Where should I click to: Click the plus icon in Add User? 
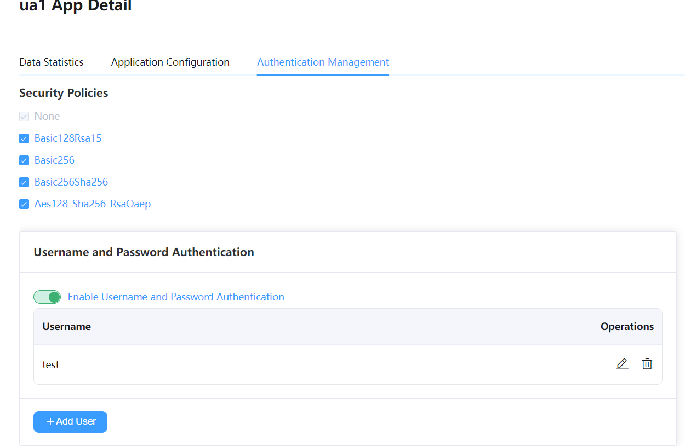50,421
